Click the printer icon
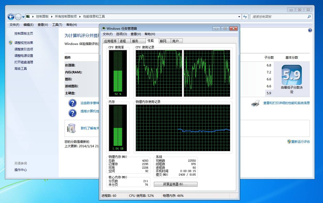This screenshot has height=203, width=323. pyautogui.click(x=255, y=103)
